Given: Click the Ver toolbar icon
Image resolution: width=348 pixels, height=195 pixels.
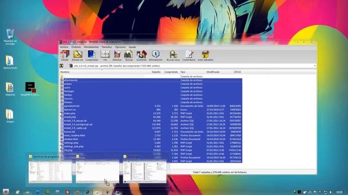Looking at the screenshot, I should click(x=105, y=55).
